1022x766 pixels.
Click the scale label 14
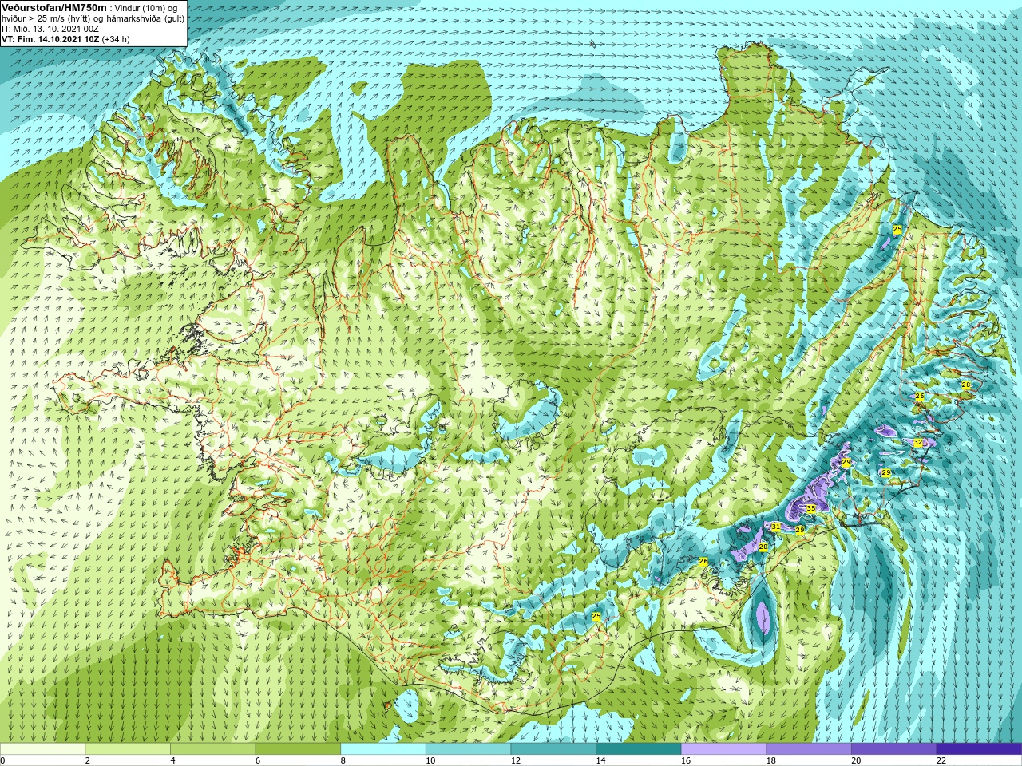click(x=601, y=760)
